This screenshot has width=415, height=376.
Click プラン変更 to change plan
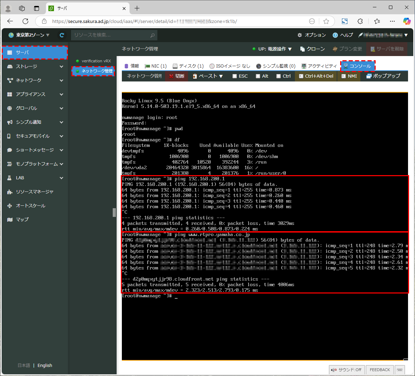coord(347,49)
